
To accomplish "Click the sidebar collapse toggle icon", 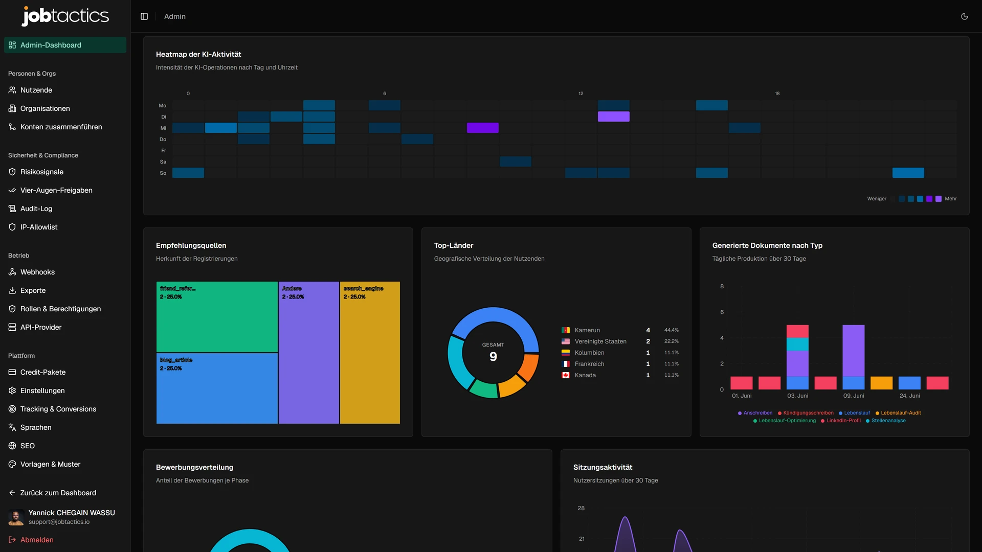I will tap(144, 16).
